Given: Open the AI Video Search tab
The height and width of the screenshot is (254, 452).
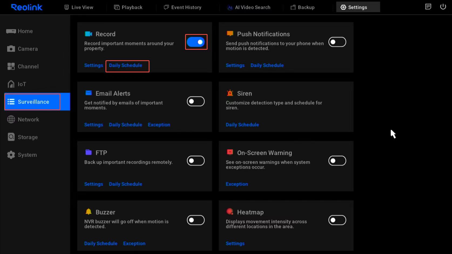Looking at the screenshot, I should (x=249, y=7).
